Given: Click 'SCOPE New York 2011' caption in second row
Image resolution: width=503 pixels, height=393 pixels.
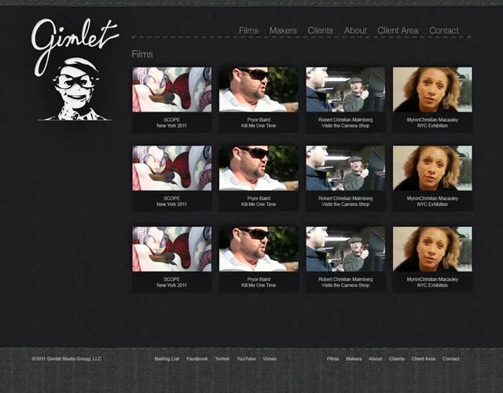Looking at the screenshot, I should pos(171,201).
